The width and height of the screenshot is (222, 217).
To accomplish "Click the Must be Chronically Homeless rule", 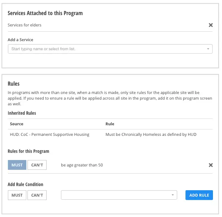I will pyautogui.click(x=151, y=134).
